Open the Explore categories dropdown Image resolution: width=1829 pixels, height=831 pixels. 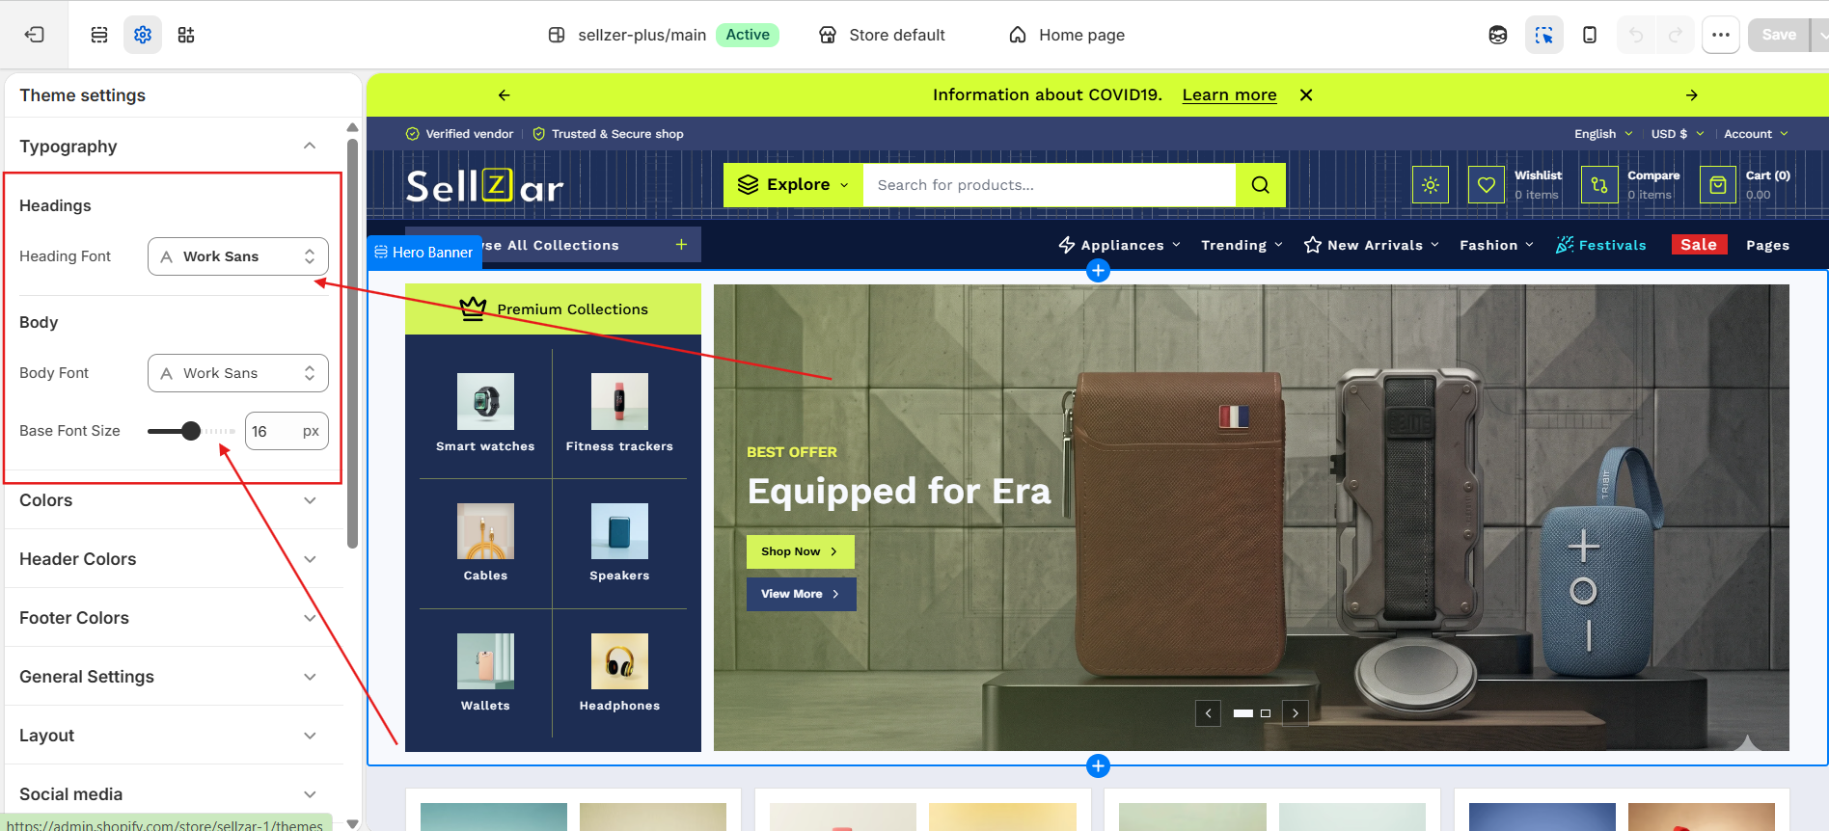point(794,185)
